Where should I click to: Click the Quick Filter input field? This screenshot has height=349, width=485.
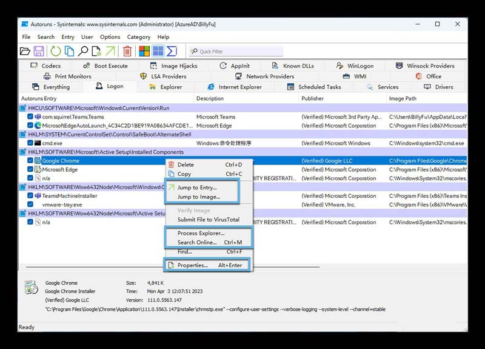pos(236,52)
